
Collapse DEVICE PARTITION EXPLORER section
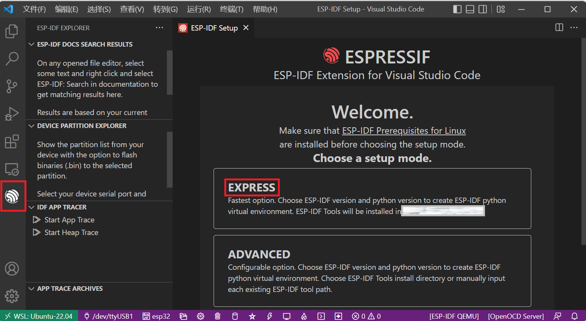[99, 126]
